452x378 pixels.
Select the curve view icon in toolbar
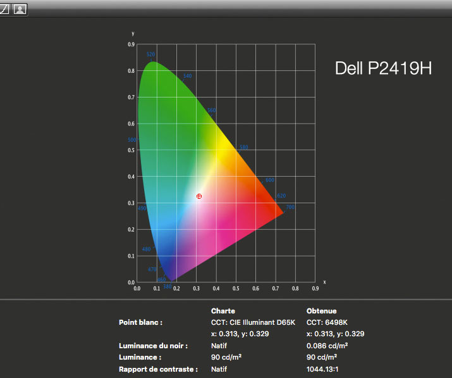click(x=4, y=9)
